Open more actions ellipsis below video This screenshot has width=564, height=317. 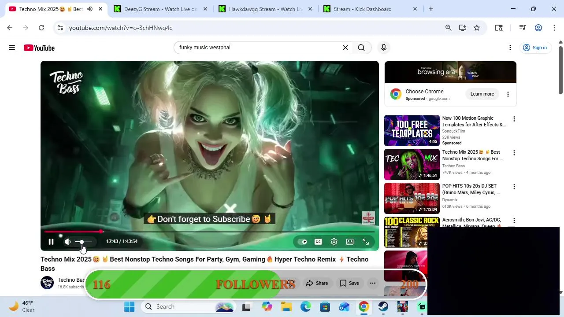click(373, 283)
